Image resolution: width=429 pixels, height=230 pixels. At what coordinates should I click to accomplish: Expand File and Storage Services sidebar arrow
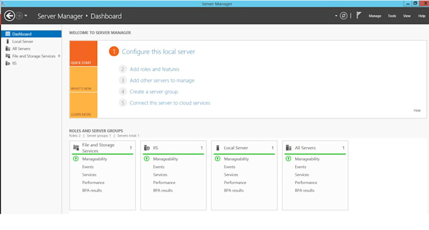click(x=59, y=56)
